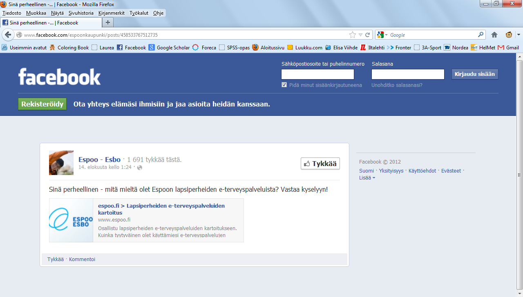This screenshot has width=523, height=297.
Task: Click the 1 691 tykkää tästä text
Action: [154, 160]
